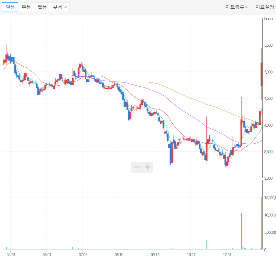Click the 5,000 price axis label
Viewport: 276px width, 258px height.
(x=268, y=72)
